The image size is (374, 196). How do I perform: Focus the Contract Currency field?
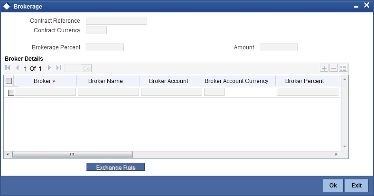pyautogui.click(x=96, y=30)
